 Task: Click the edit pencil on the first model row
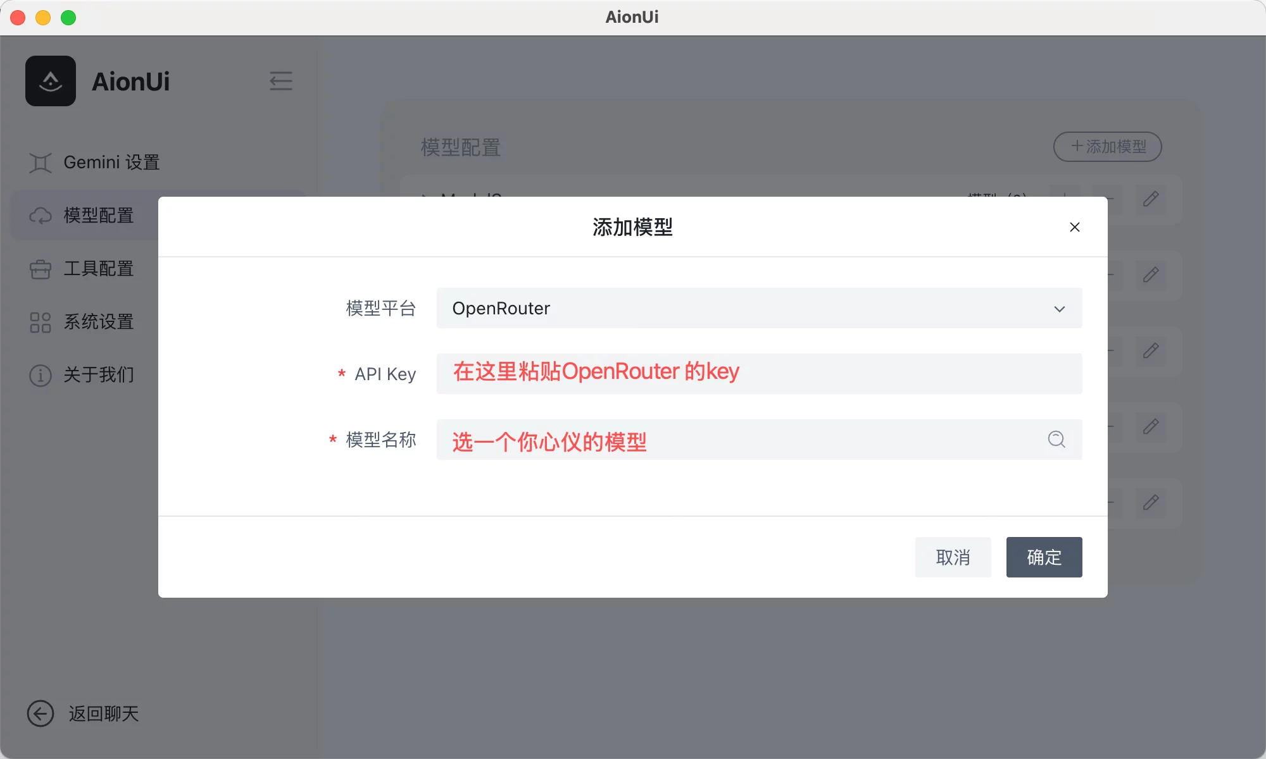point(1151,200)
